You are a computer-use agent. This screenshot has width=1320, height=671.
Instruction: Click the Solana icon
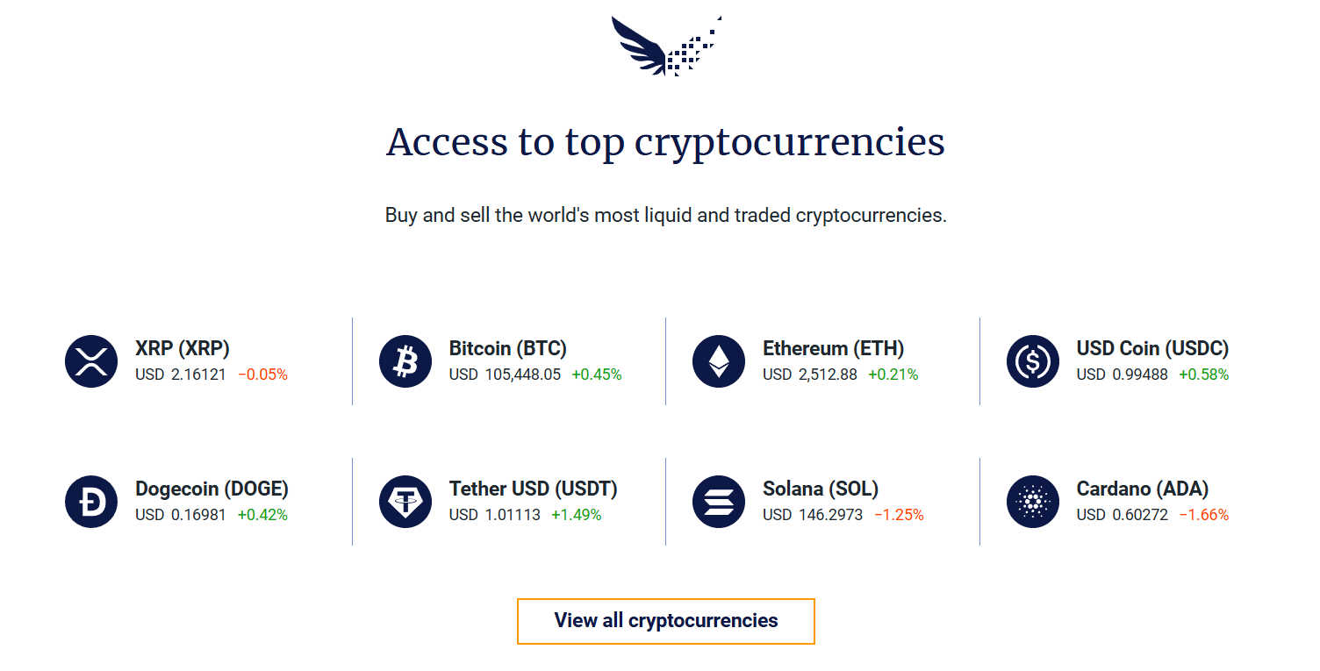pyautogui.click(x=719, y=502)
